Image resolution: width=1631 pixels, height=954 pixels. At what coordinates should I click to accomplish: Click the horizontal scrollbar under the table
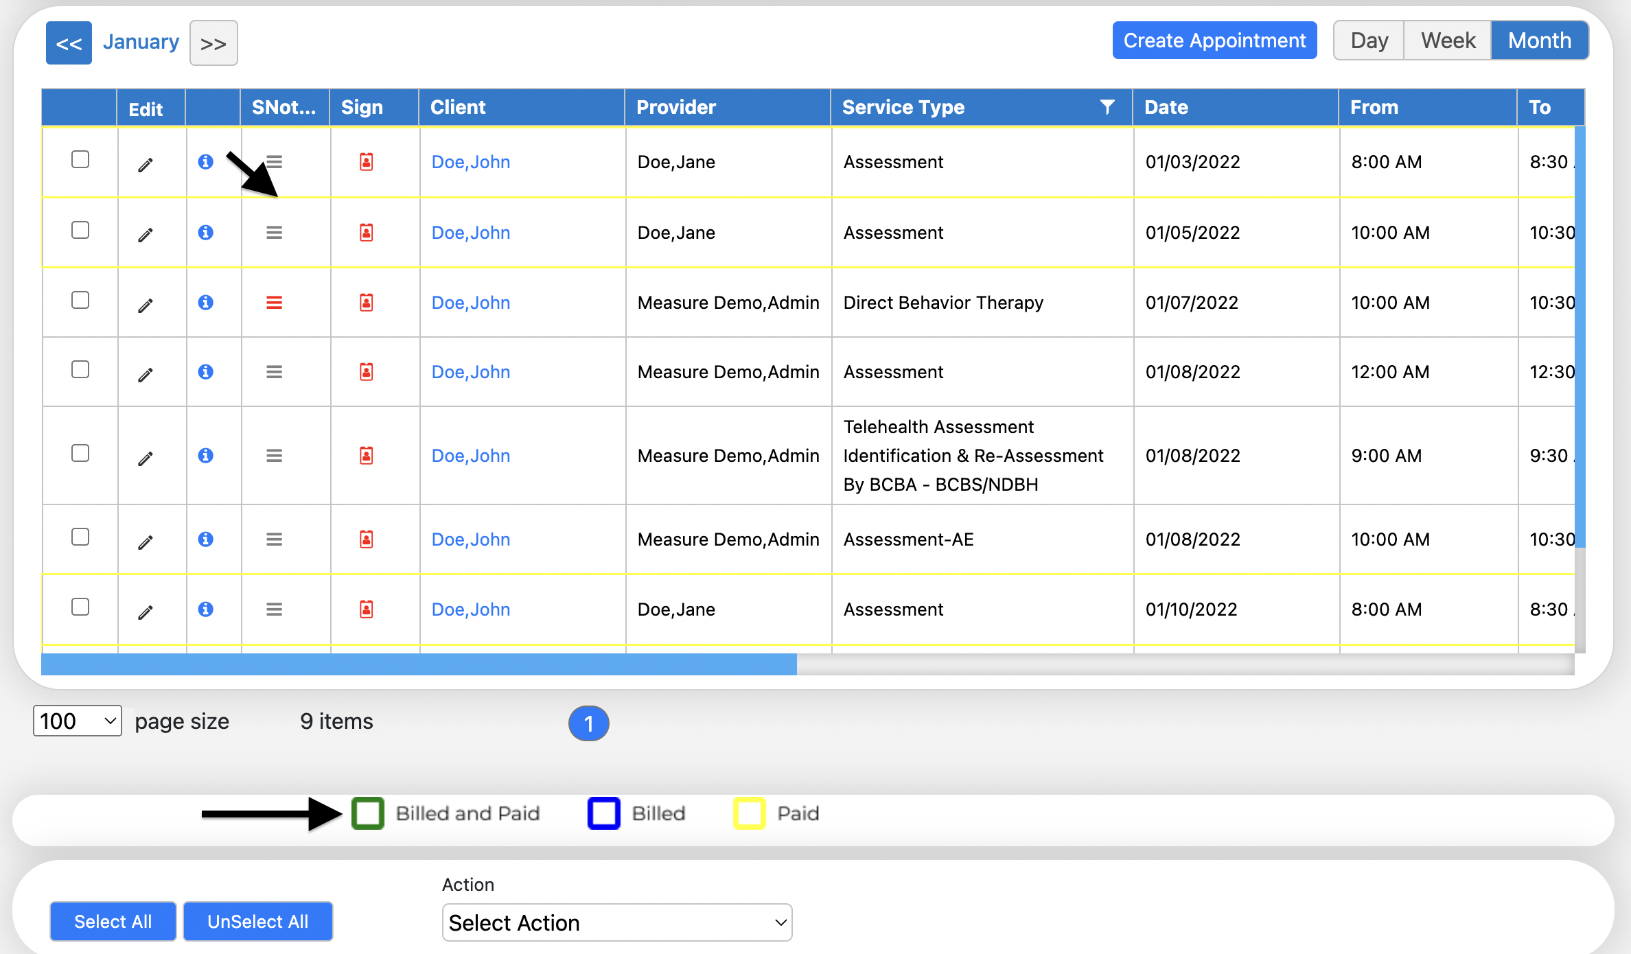[x=419, y=664]
